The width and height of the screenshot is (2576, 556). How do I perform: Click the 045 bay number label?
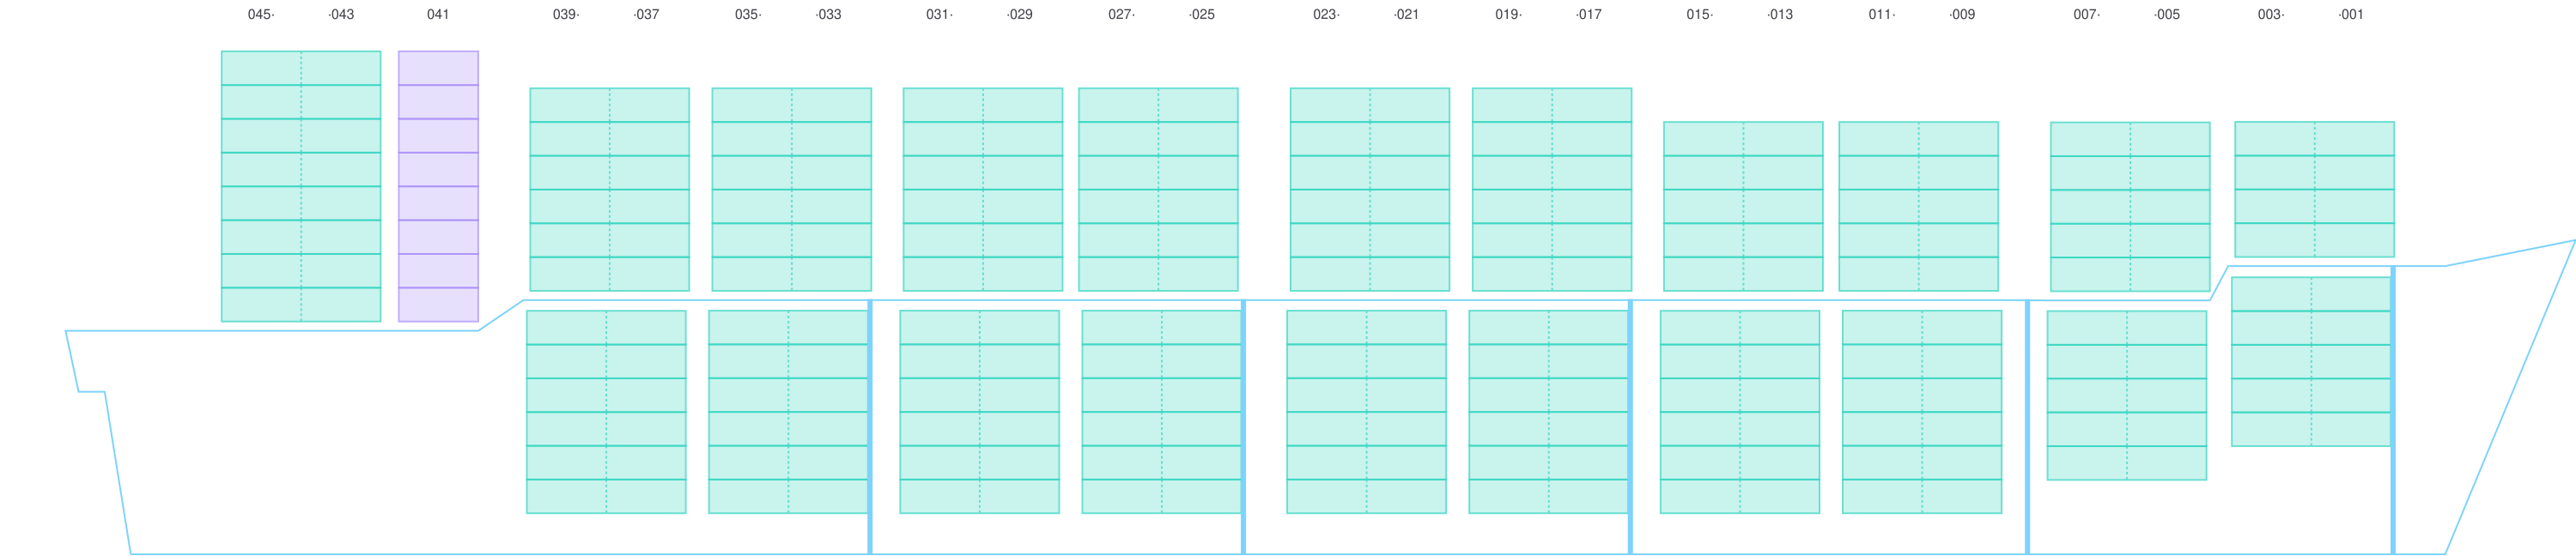pyautogui.click(x=260, y=15)
